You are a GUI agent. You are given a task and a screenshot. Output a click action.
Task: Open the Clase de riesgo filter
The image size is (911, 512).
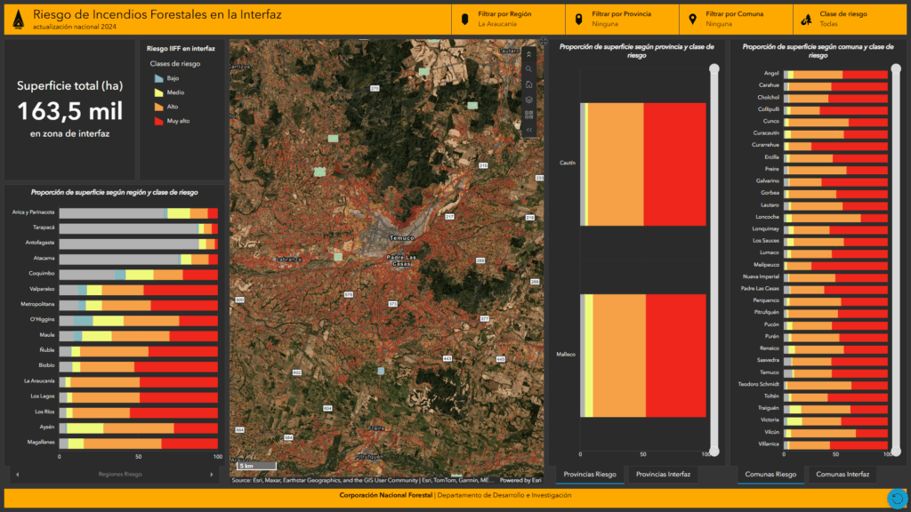tap(849, 19)
